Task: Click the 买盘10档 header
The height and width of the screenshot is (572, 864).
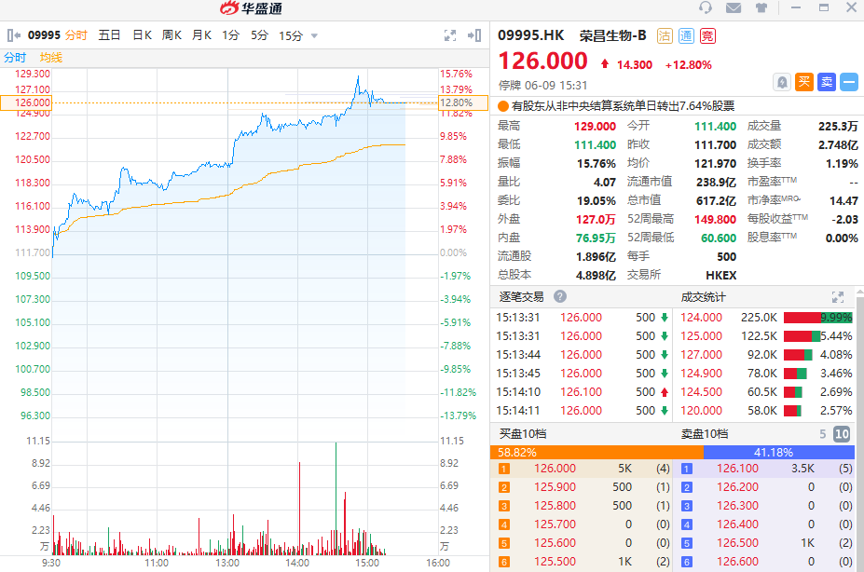Action: tap(522, 434)
